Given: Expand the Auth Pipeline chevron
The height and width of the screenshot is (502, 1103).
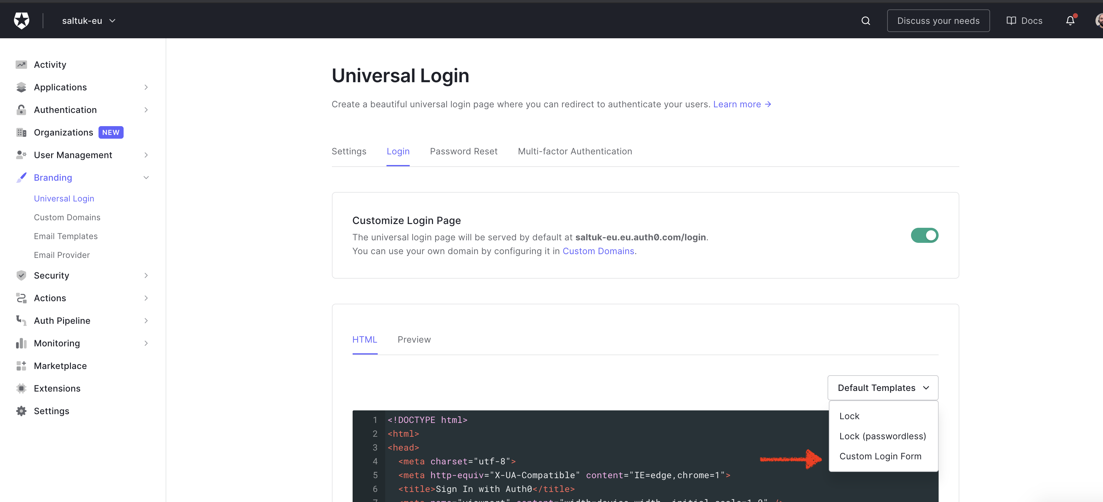Looking at the screenshot, I should pos(146,320).
